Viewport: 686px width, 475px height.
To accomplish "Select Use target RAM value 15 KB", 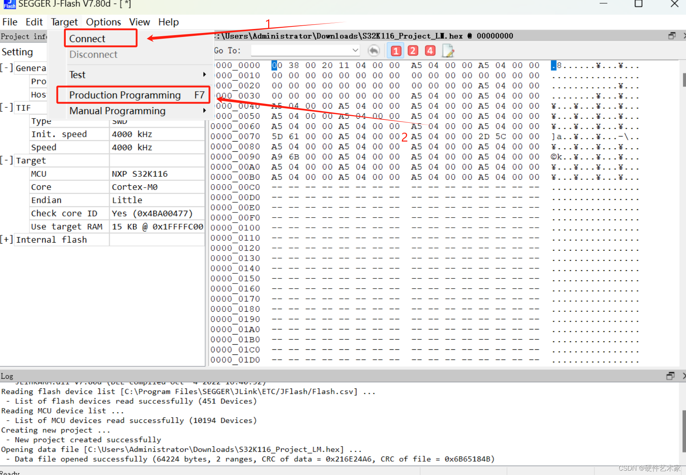I will click(157, 227).
